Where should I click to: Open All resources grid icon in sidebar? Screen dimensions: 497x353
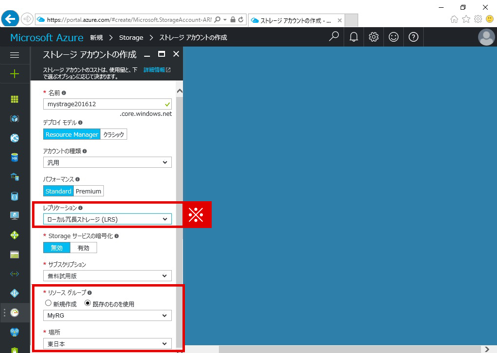pos(15,99)
